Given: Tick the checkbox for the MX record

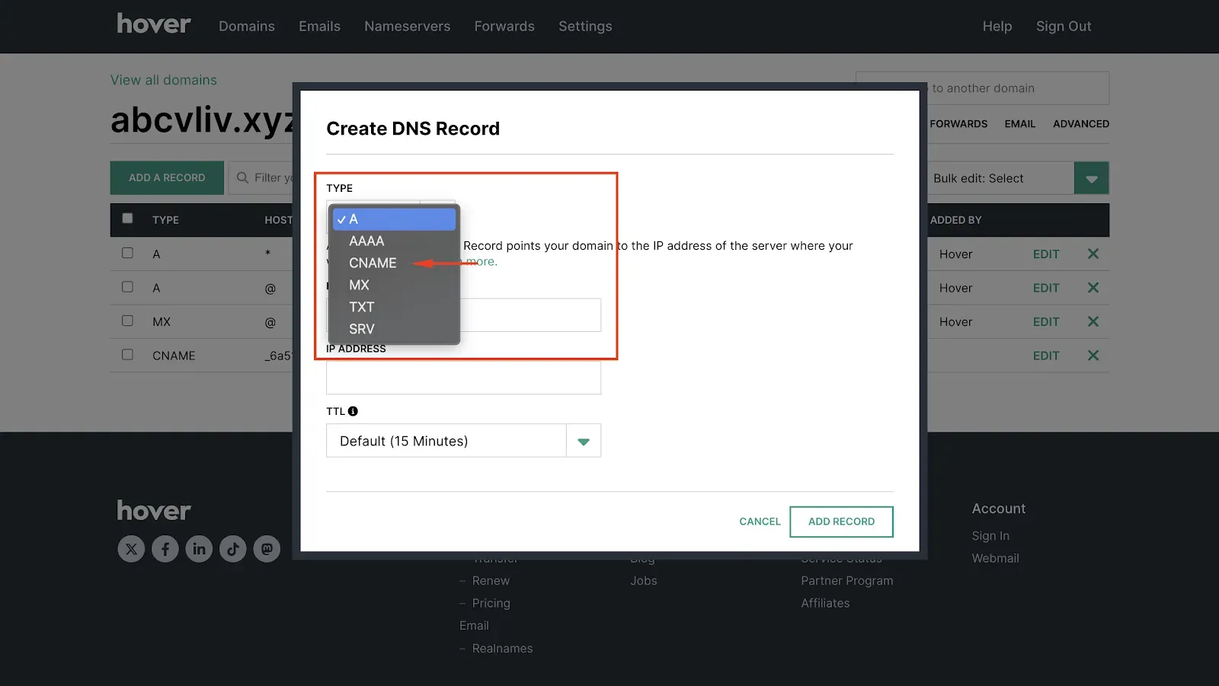Looking at the screenshot, I should click(x=127, y=321).
